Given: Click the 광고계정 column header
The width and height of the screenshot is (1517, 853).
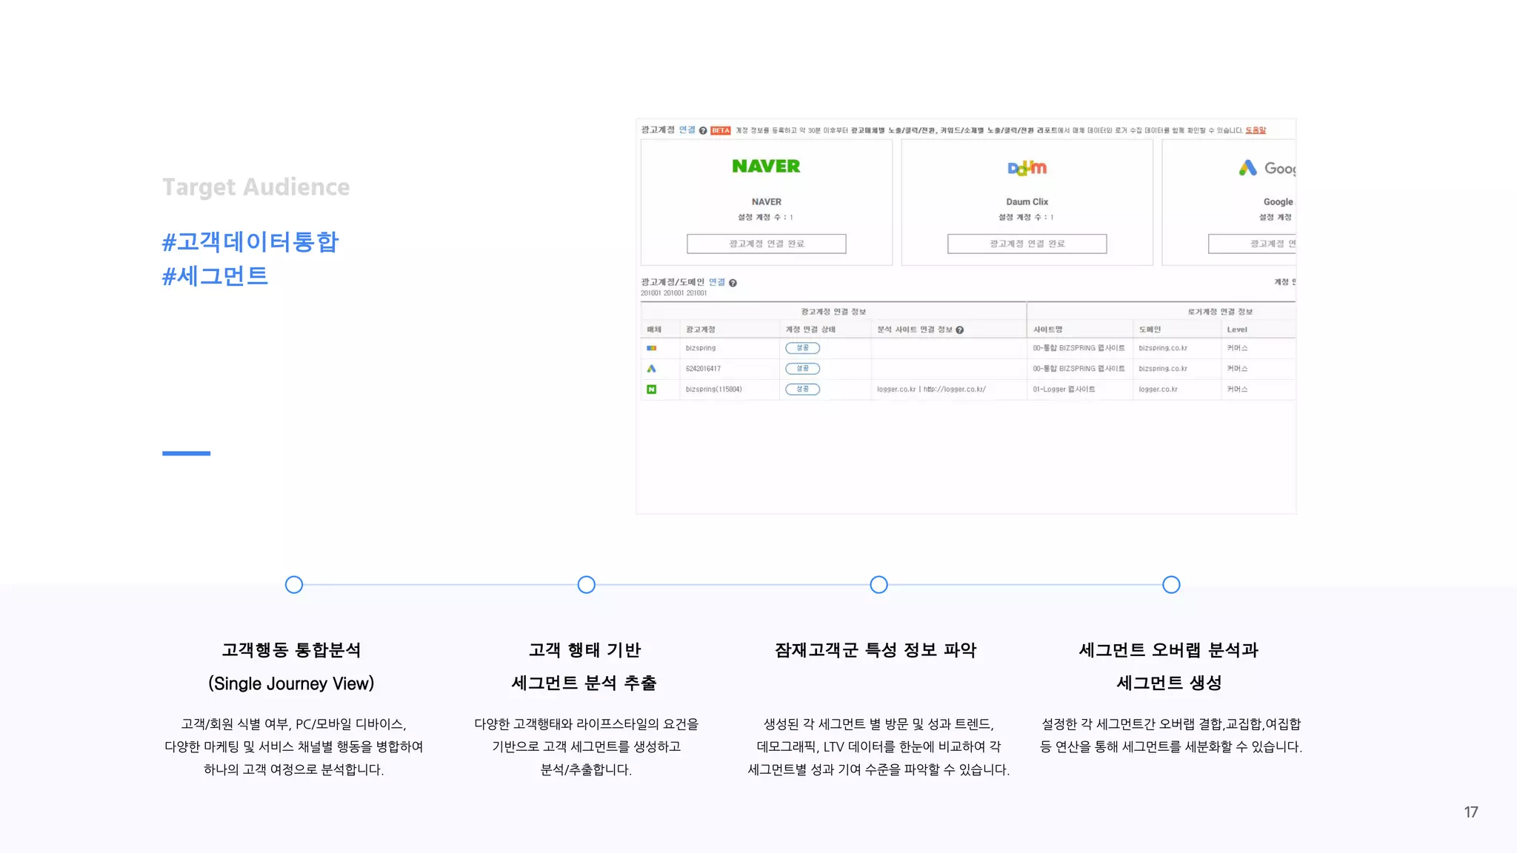Looking at the screenshot, I should coord(701,330).
